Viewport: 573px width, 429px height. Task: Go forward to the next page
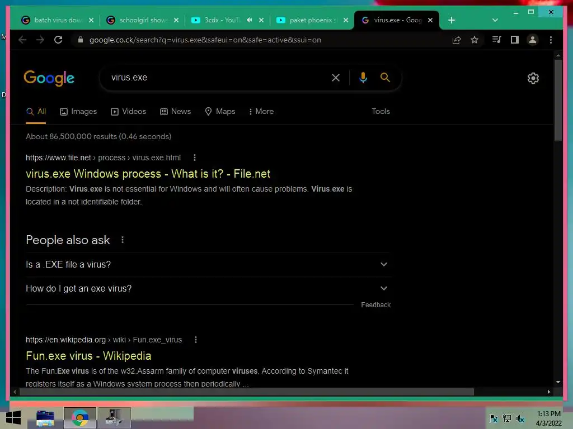click(x=40, y=40)
